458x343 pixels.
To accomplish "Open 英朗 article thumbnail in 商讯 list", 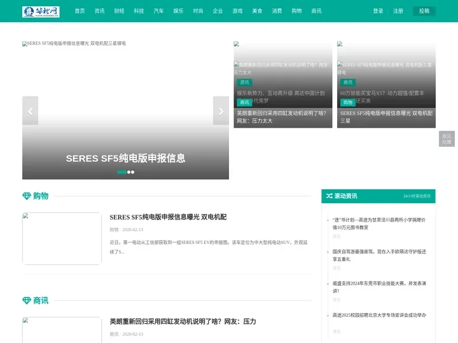I will click(x=62, y=330).
